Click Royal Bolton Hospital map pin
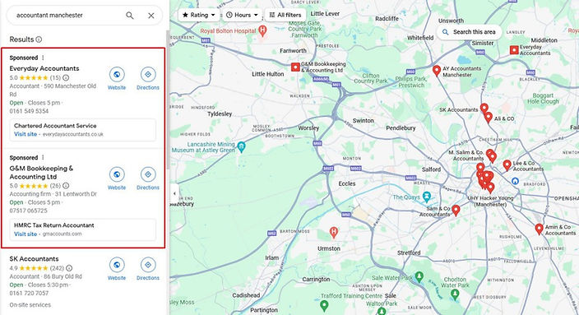The image size is (579, 315). tap(262, 30)
